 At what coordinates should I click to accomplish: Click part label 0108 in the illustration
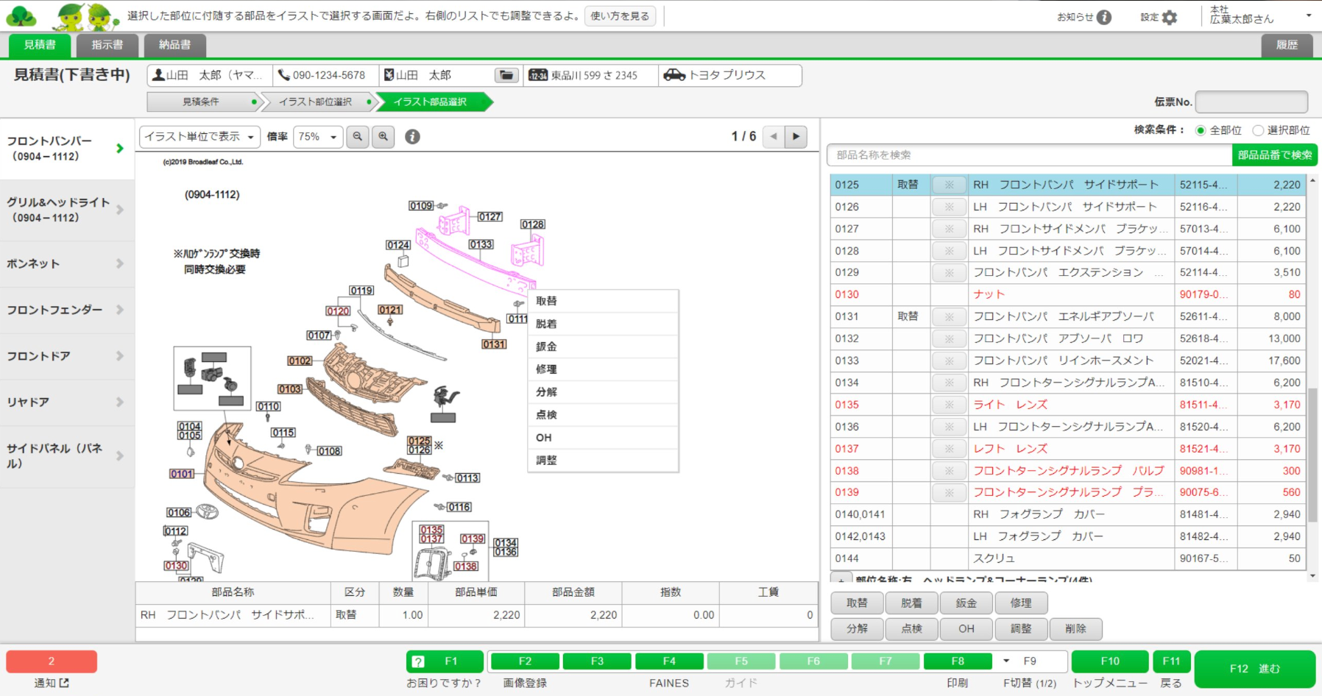tap(330, 451)
